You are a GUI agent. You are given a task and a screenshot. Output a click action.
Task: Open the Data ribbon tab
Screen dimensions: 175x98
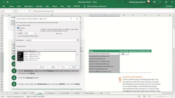(x=47, y=6)
